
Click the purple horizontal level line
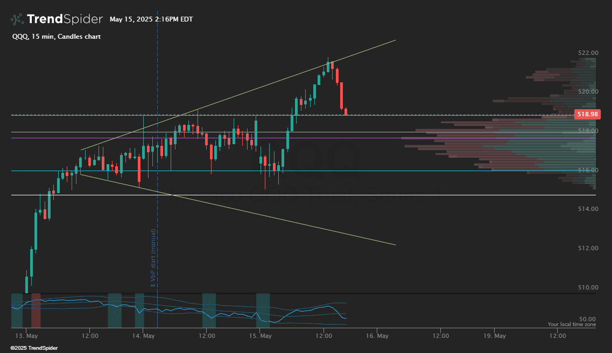click(304, 138)
